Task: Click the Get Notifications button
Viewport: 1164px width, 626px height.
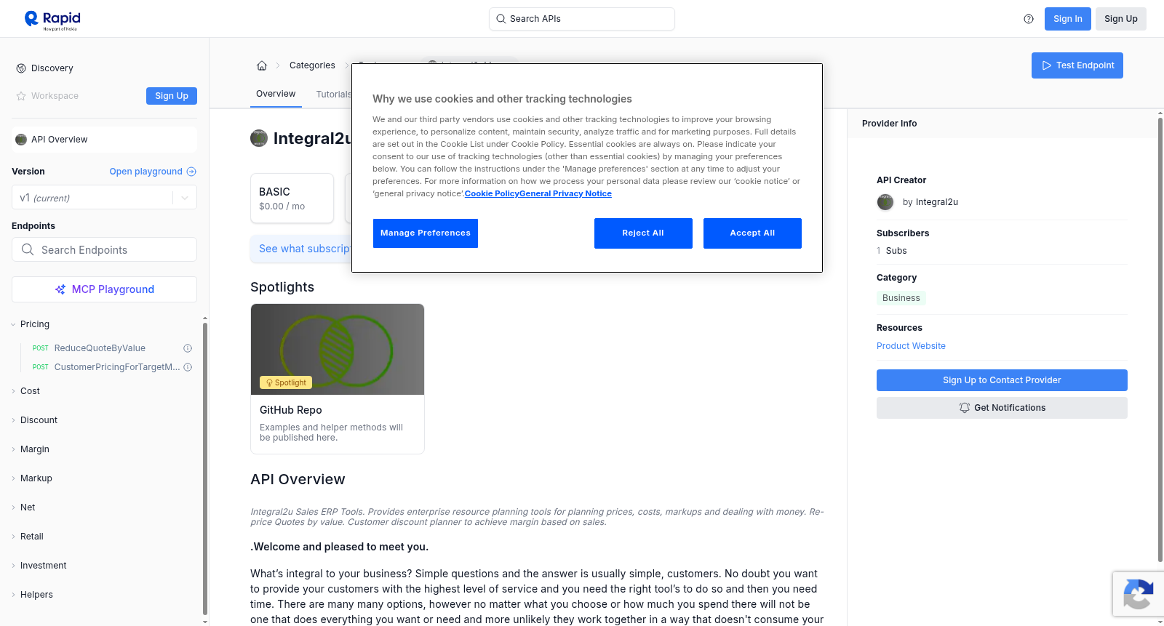Action: [1002, 408]
